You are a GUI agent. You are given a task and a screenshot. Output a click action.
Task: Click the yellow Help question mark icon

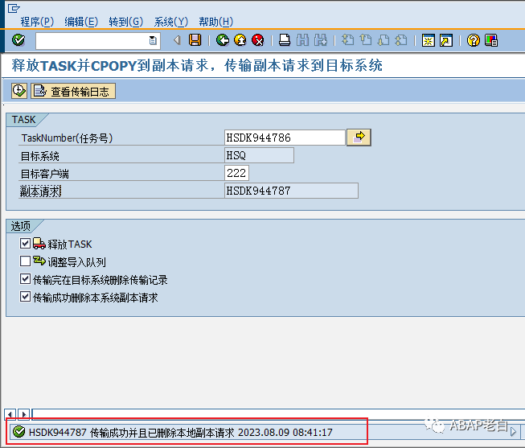click(x=473, y=40)
